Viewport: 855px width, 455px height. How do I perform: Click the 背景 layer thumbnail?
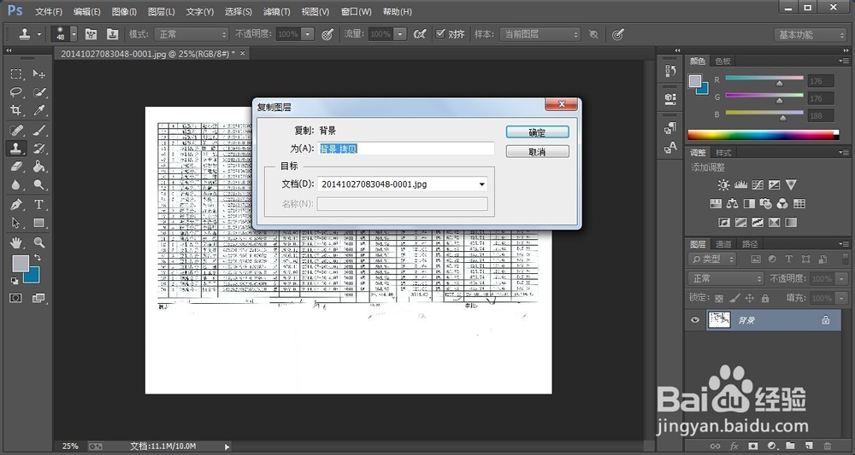pyautogui.click(x=719, y=320)
